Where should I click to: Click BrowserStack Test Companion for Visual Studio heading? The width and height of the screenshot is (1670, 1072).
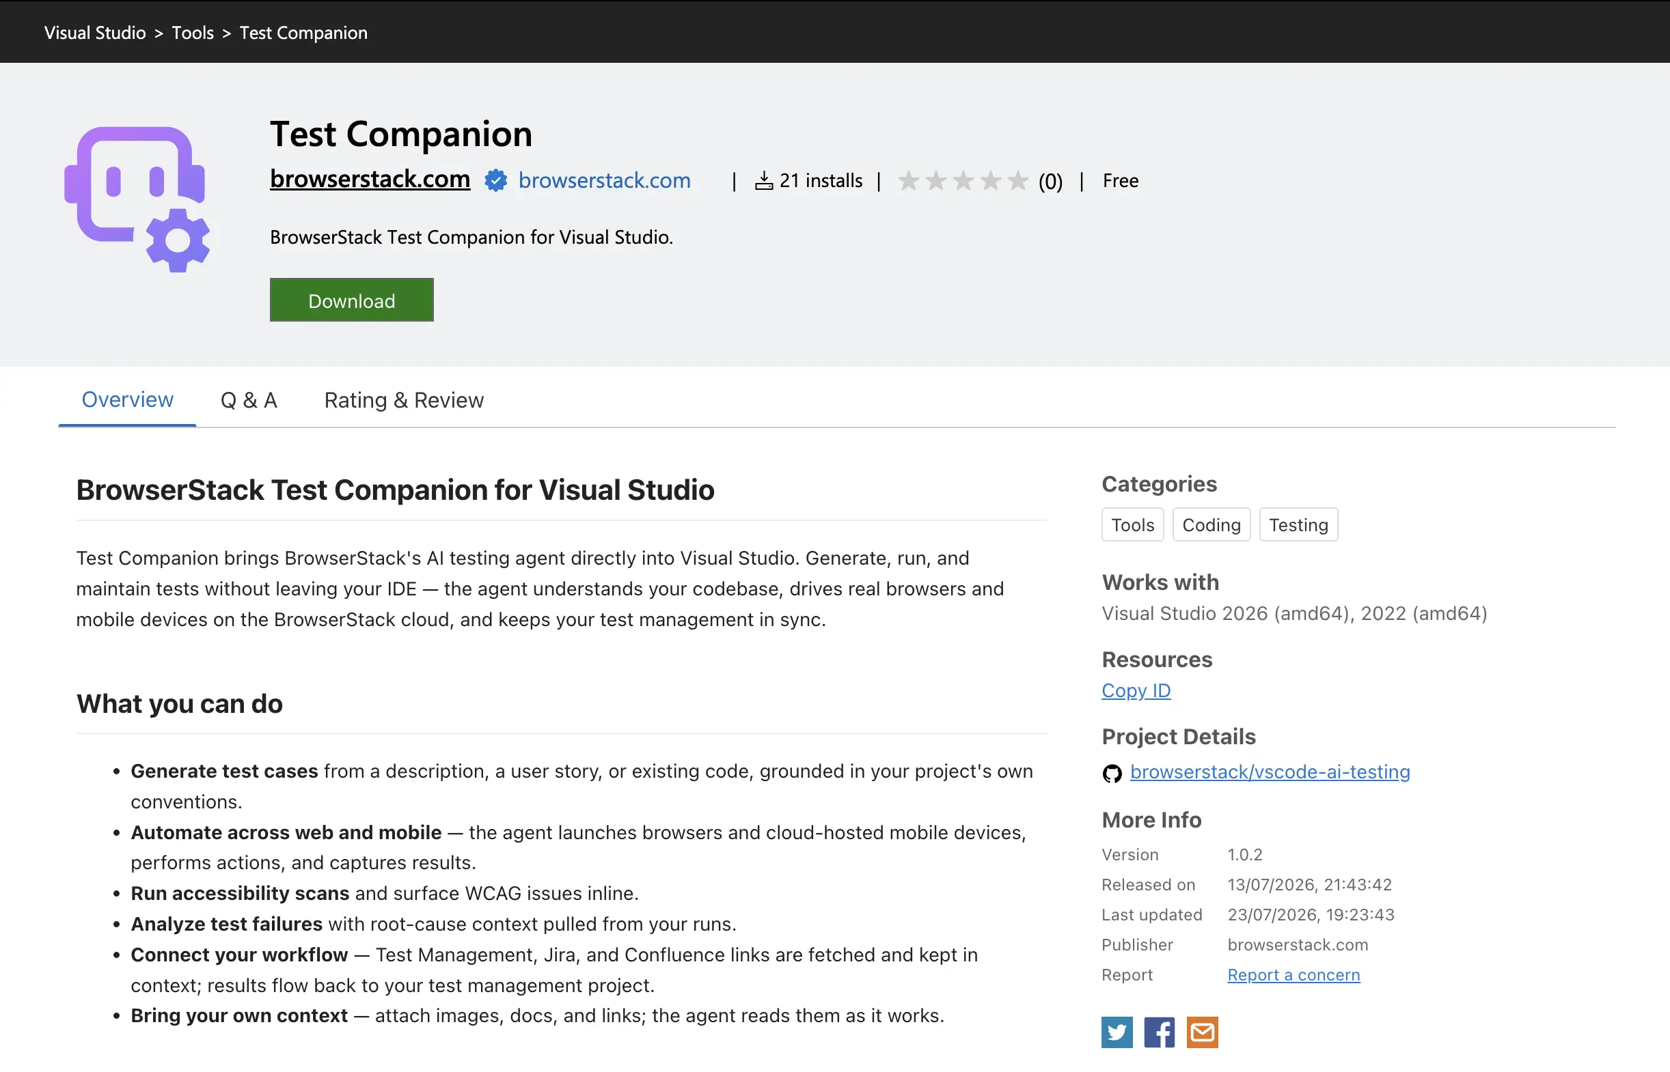click(x=396, y=490)
